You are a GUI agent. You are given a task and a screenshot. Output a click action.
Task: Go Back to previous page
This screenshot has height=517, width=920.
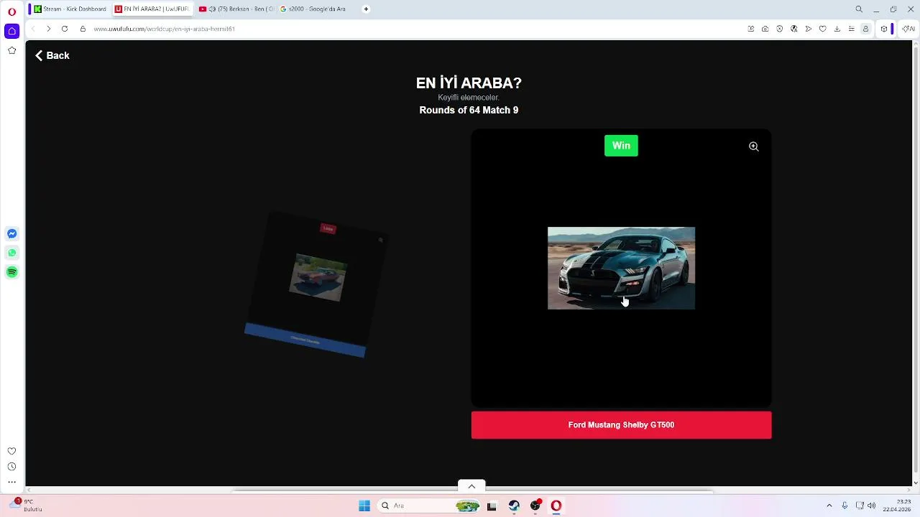pos(52,55)
